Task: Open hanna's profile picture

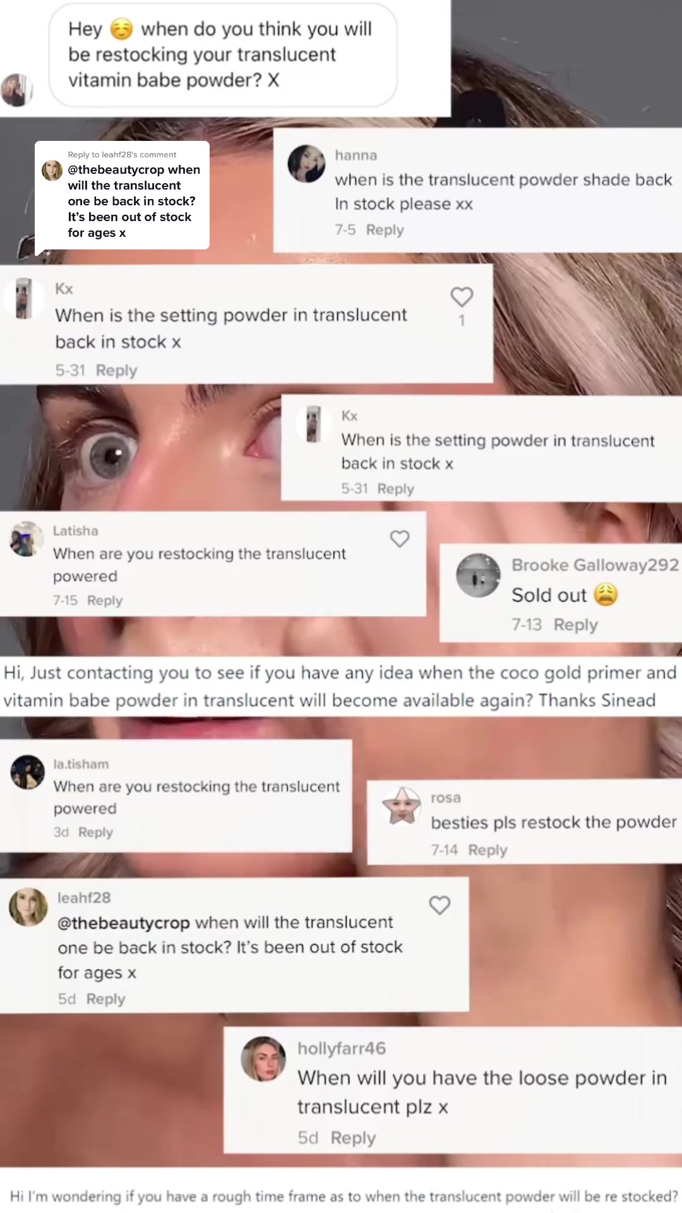Action: click(306, 164)
